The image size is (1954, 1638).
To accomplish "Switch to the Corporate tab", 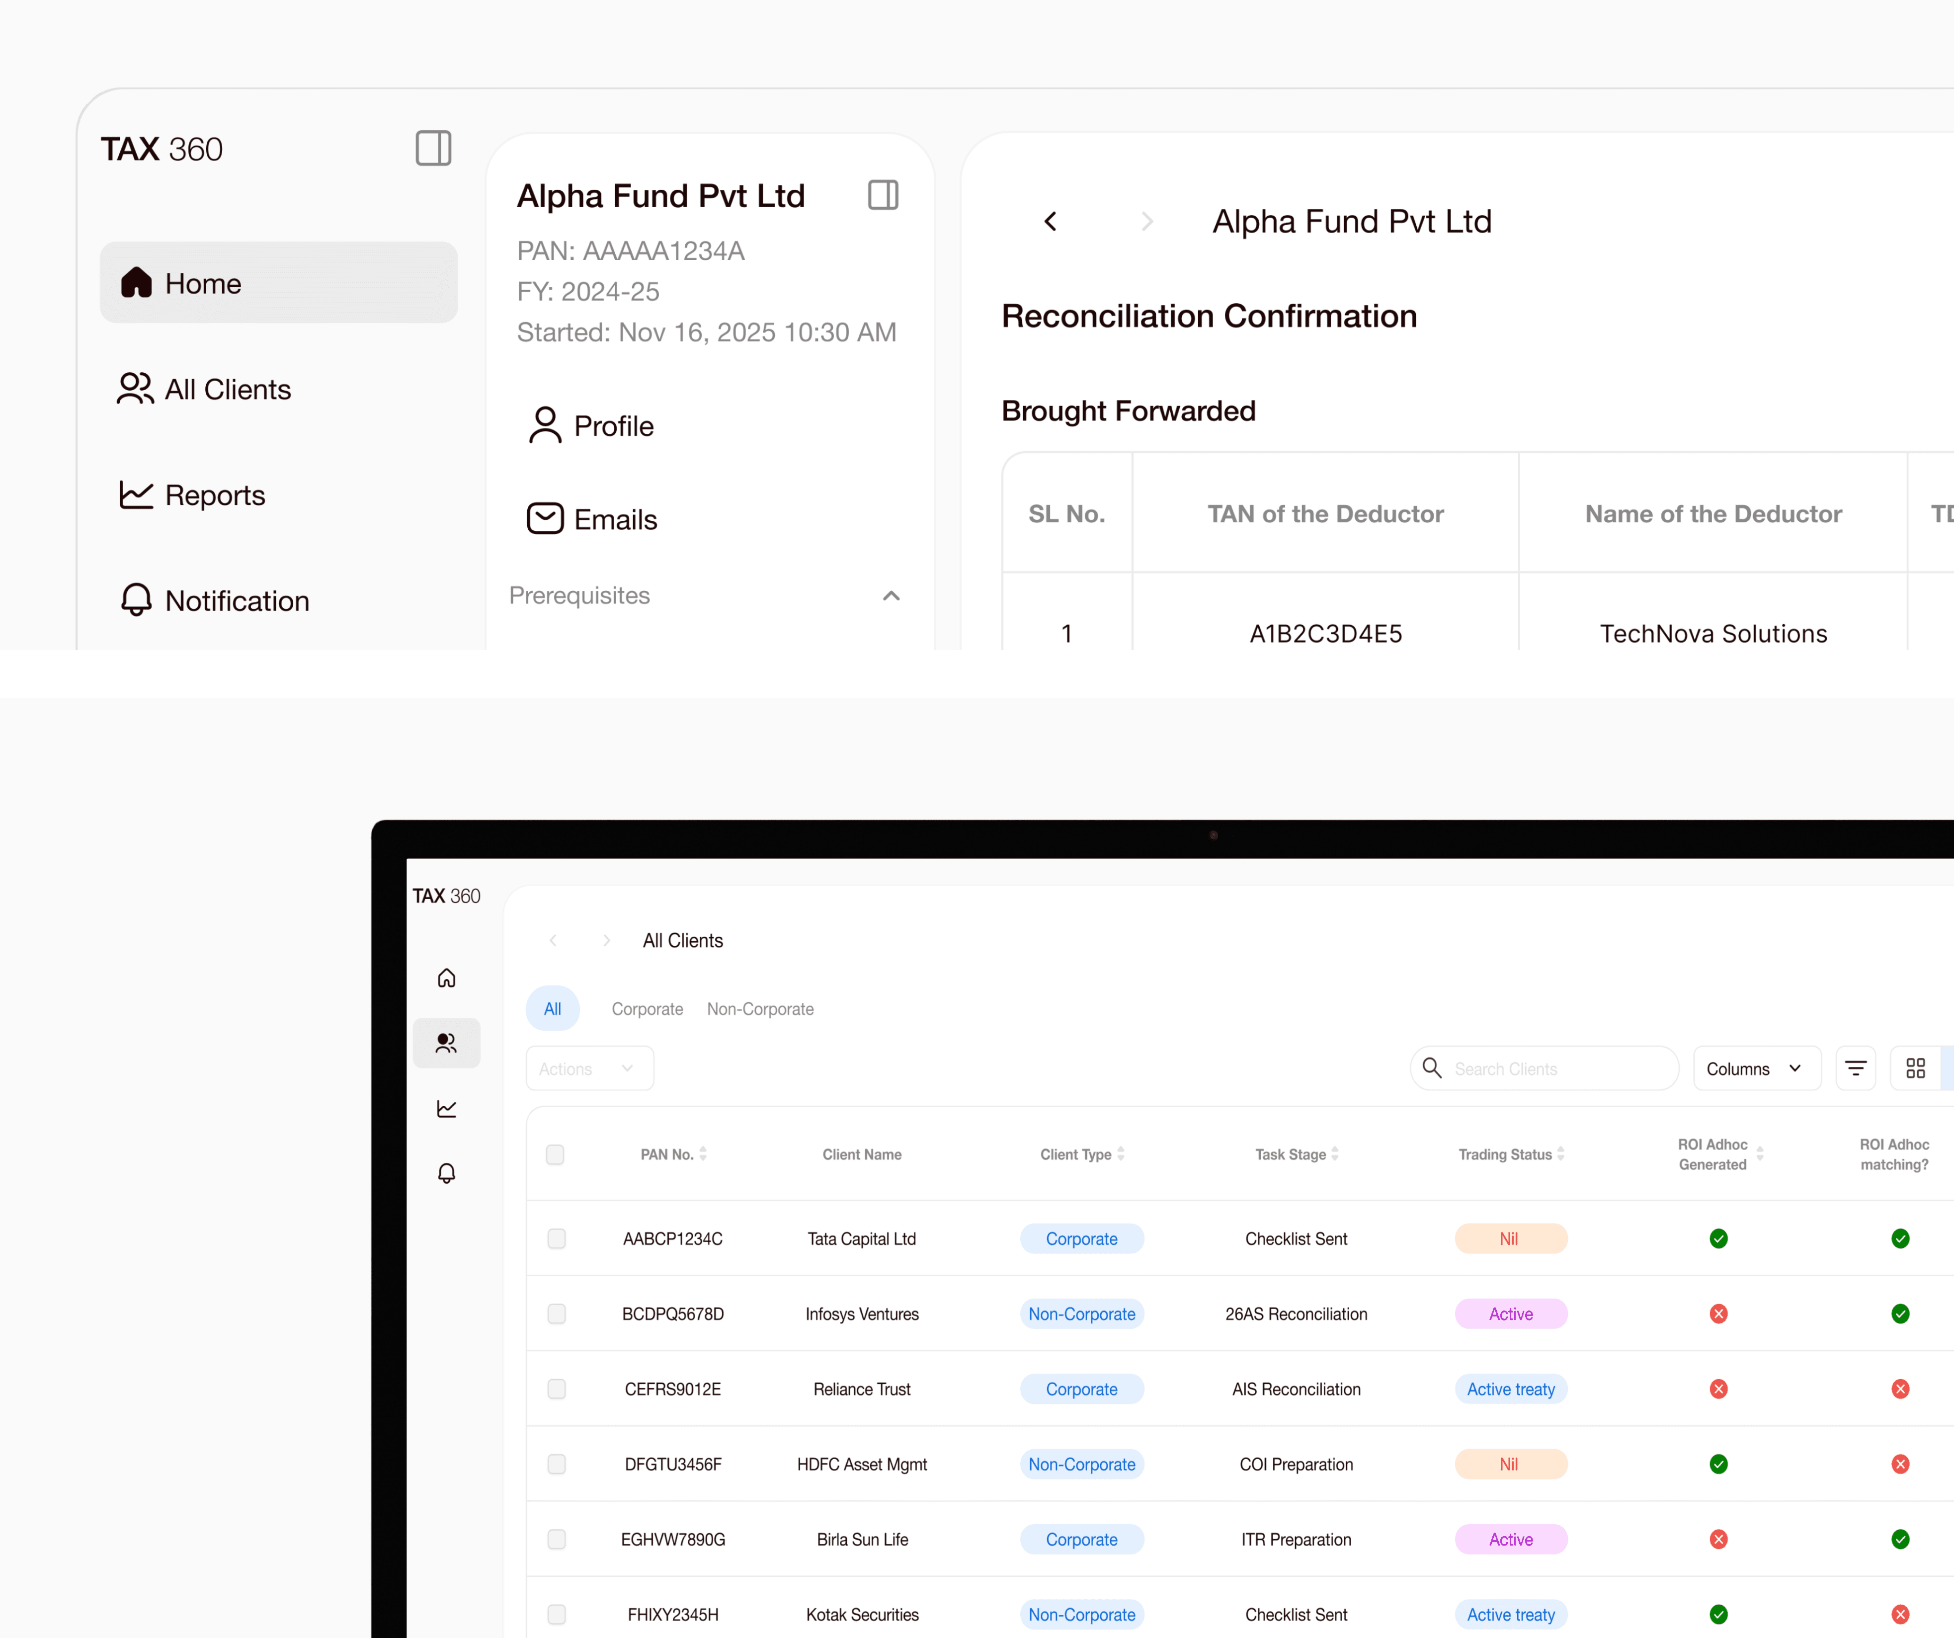I will point(647,1009).
